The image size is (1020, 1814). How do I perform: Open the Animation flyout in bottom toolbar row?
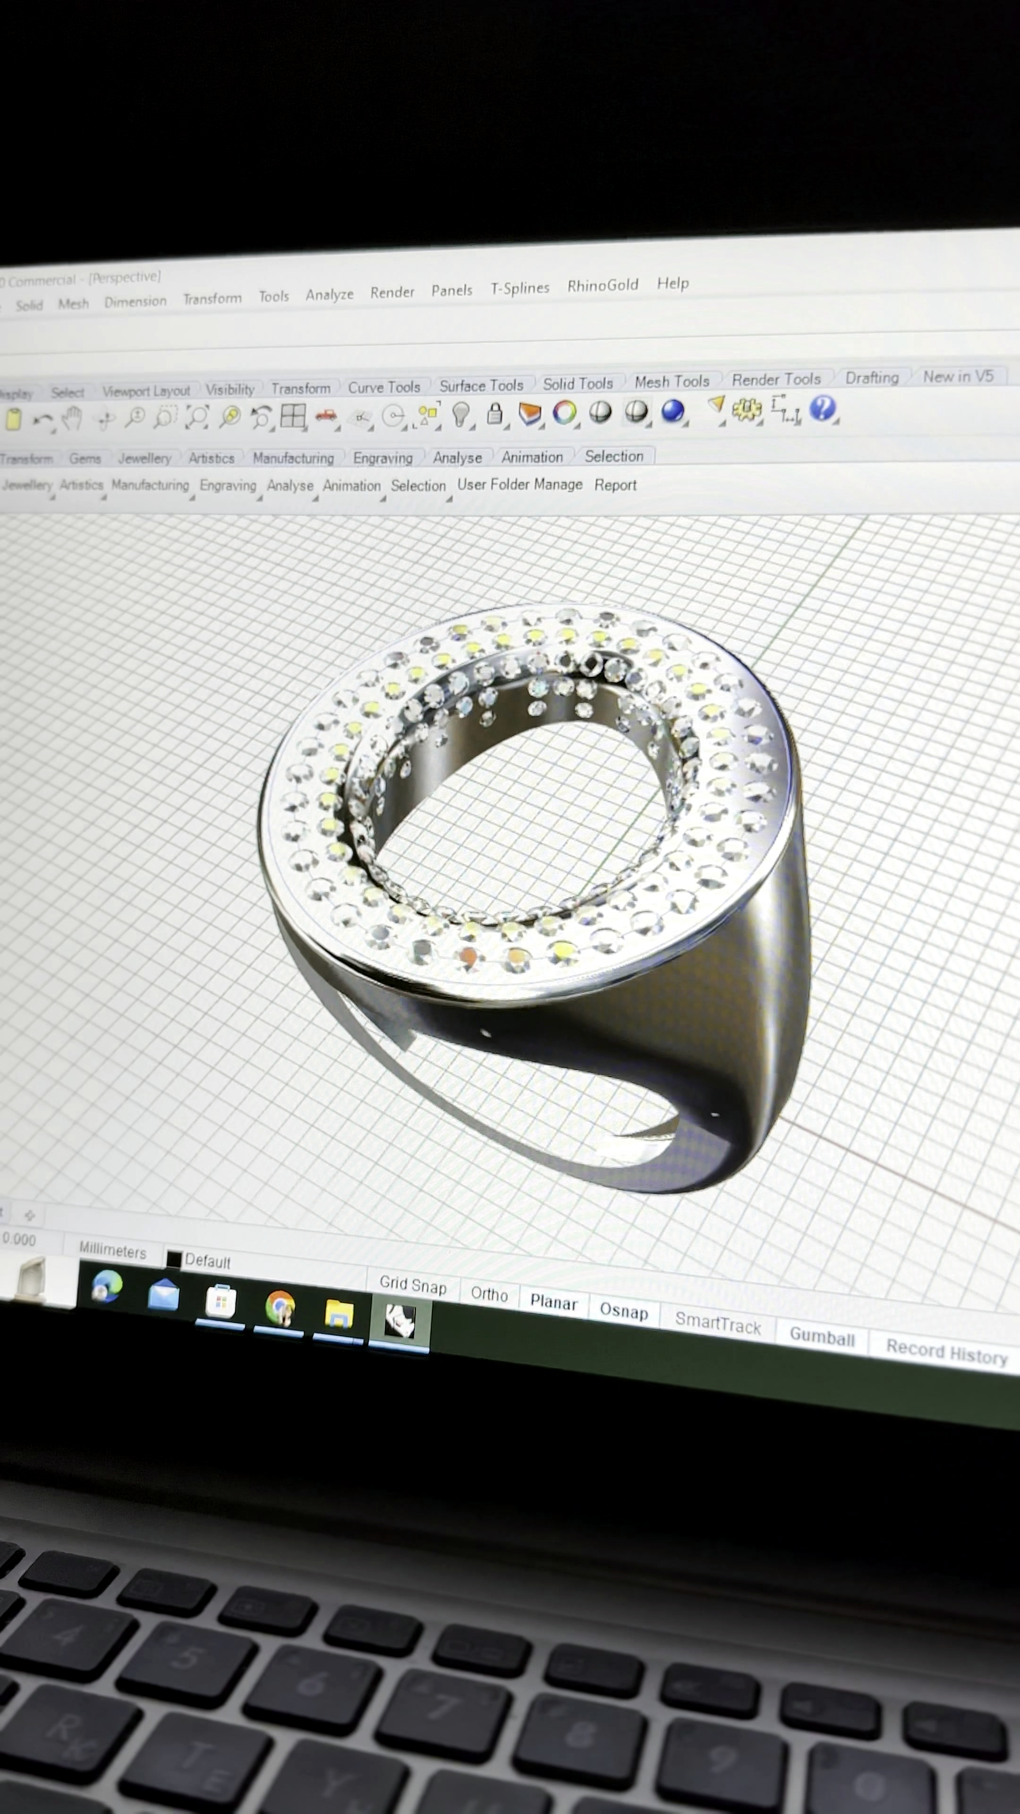pos(351,486)
